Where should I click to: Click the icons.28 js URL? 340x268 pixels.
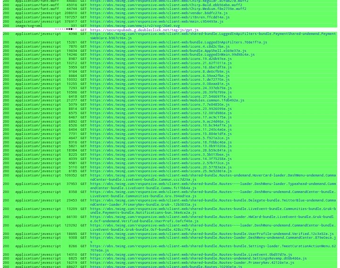click(161, 151)
